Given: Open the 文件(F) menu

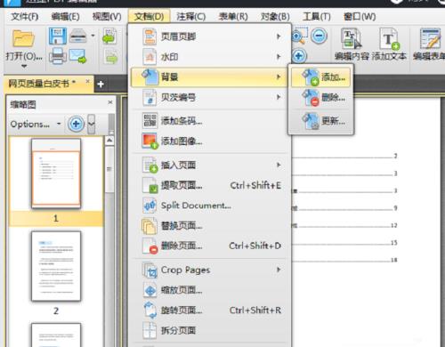Looking at the screenshot, I should pyautogui.click(x=25, y=16).
